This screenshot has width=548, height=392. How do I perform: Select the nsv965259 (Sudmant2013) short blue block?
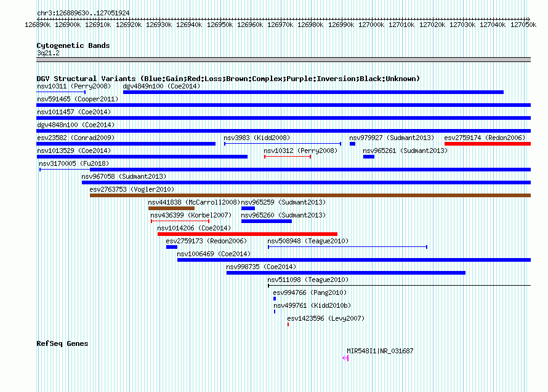248,208
